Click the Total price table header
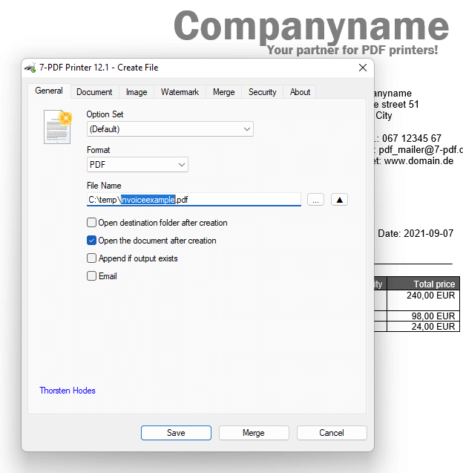This screenshot has height=473, width=463. [423, 284]
